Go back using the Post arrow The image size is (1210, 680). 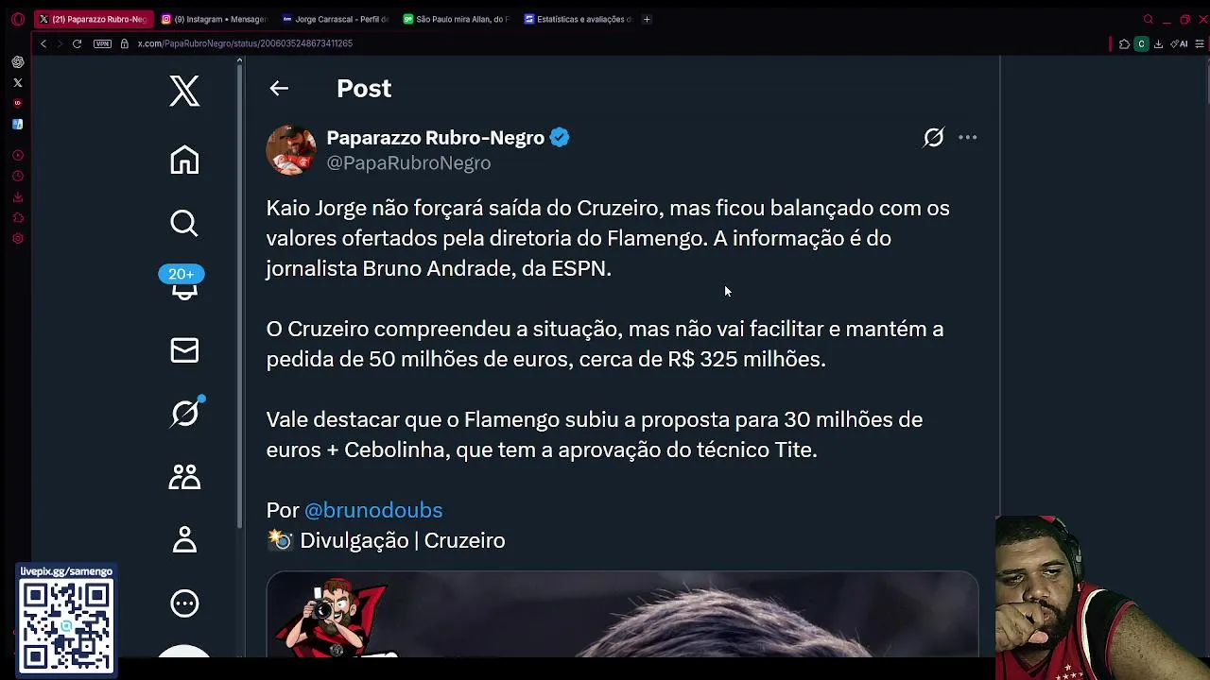pos(278,88)
